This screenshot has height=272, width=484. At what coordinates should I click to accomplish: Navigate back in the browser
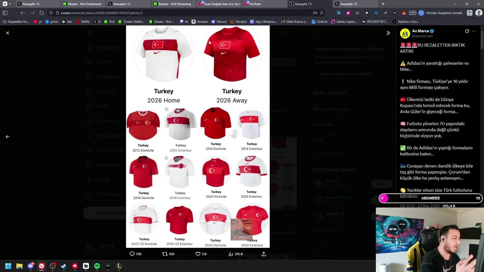tap(23, 13)
